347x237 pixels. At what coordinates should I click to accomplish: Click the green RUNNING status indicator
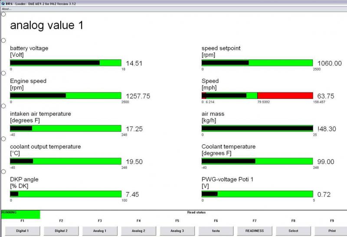pos(20,214)
